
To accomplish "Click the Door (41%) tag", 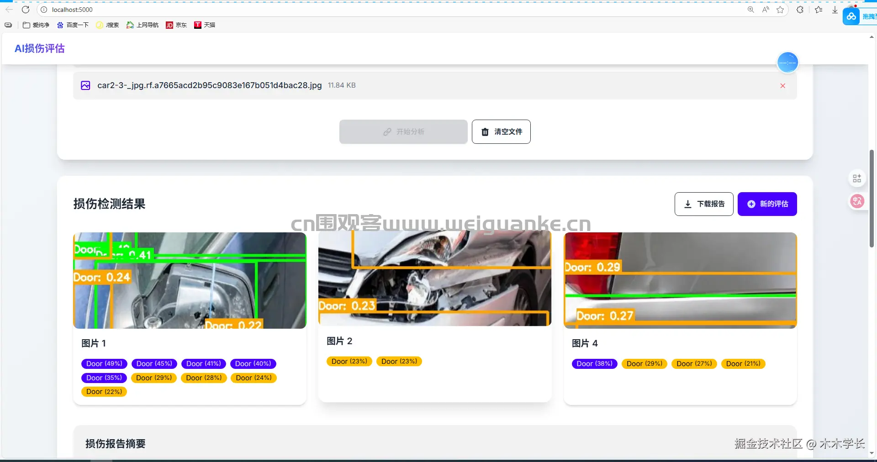I will 204,364.
